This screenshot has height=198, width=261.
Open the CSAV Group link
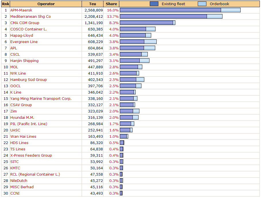tap(21, 105)
